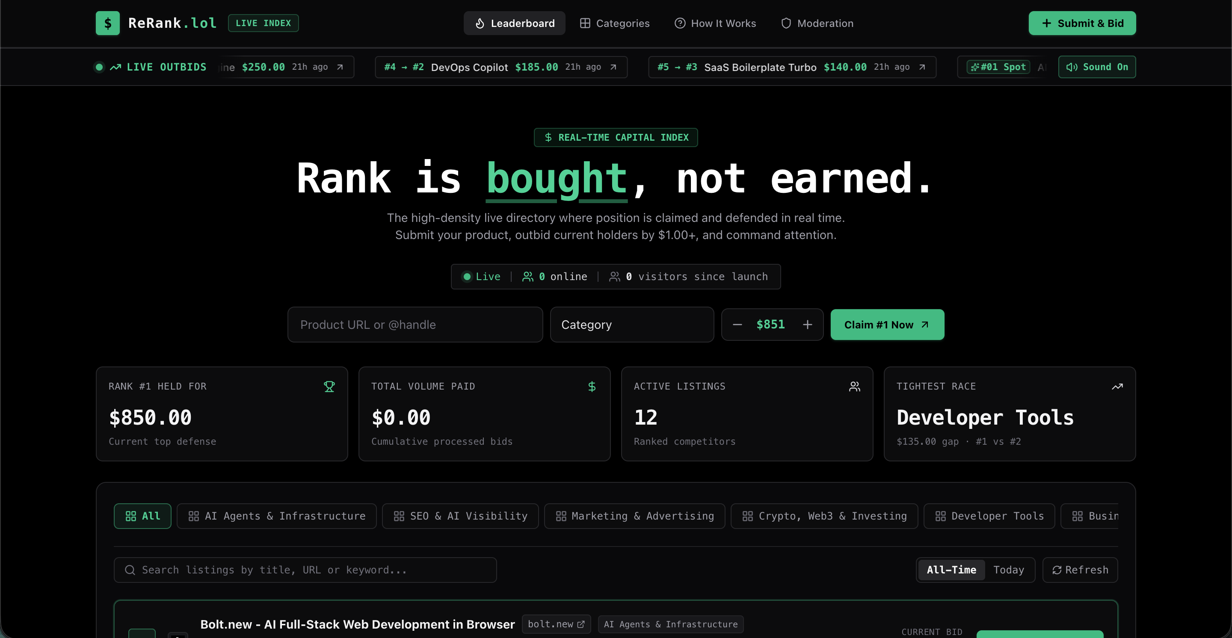Focus the Search listings field

(x=305, y=570)
